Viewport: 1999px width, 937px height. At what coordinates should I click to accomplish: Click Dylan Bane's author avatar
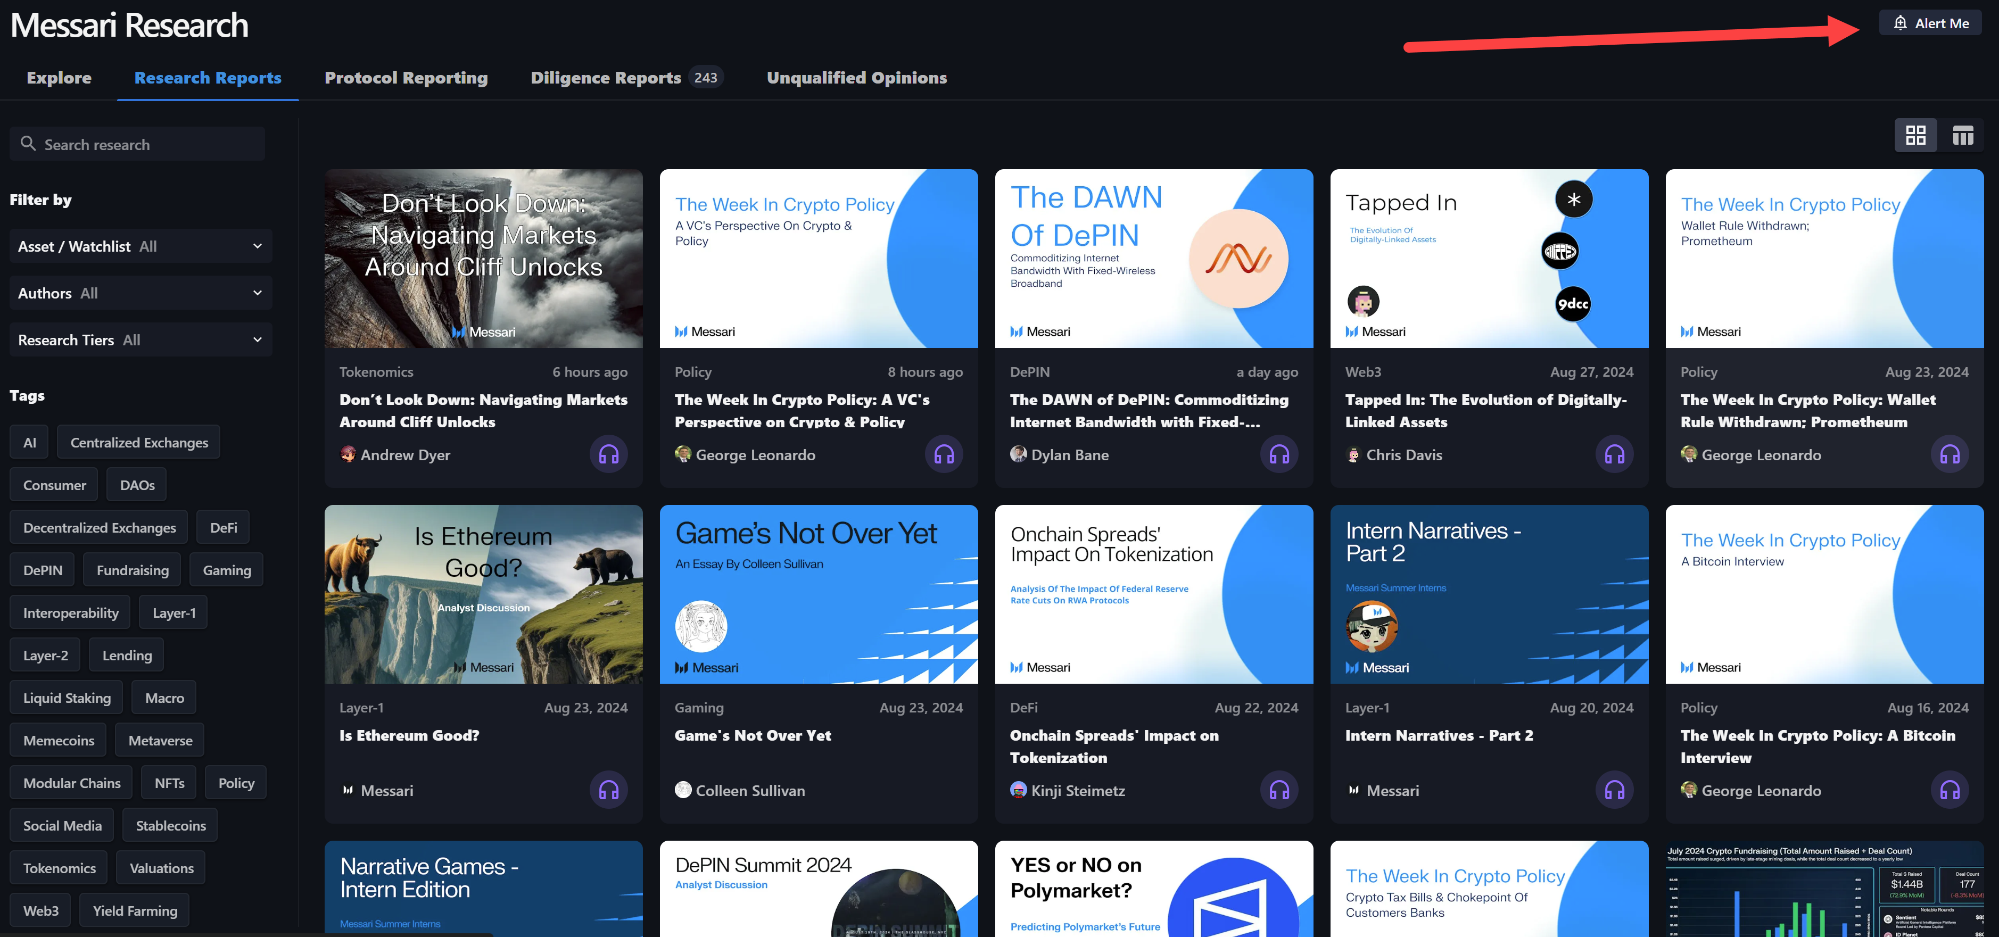pyautogui.click(x=1018, y=454)
